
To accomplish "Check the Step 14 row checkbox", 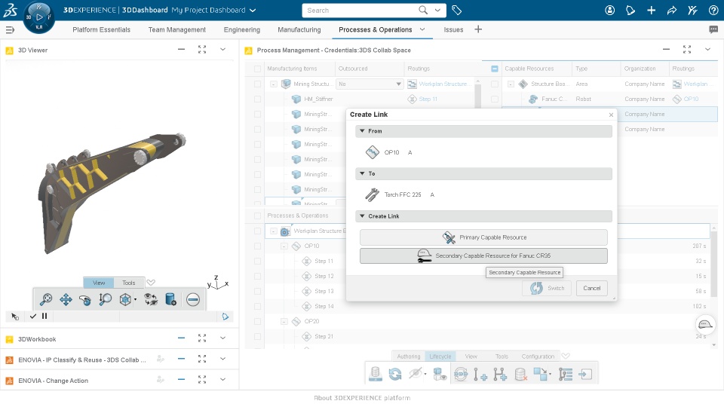I will tap(257, 307).
